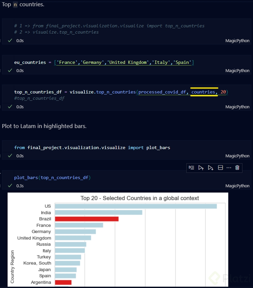253x288 pixels.
Task: Click success checkmark of plot_bars import cell
Action: click(x=10, y=156)
